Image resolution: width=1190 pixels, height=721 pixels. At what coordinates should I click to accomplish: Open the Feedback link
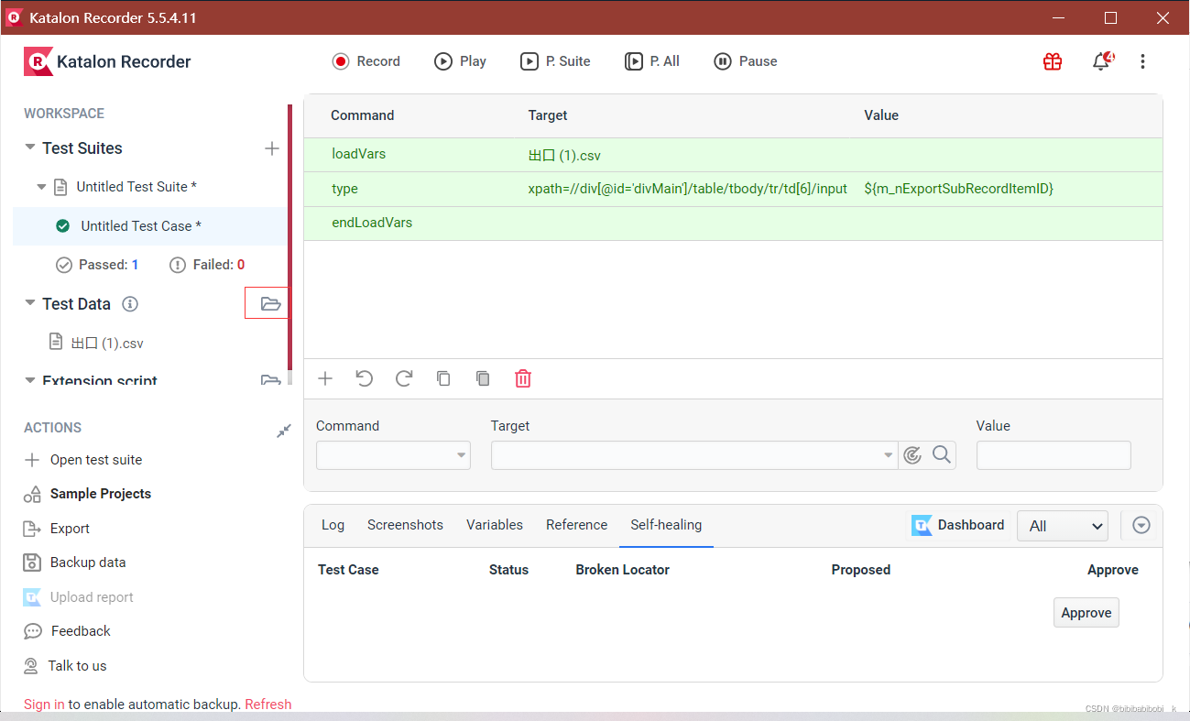point(81,631)
